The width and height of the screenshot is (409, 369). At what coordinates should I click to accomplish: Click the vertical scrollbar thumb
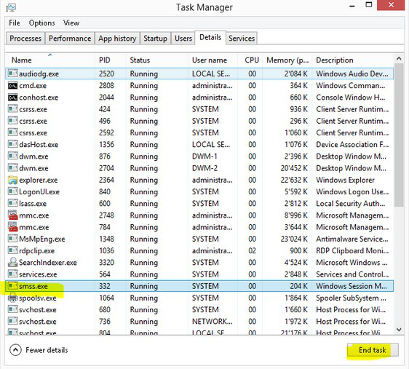tap(399, 135)
